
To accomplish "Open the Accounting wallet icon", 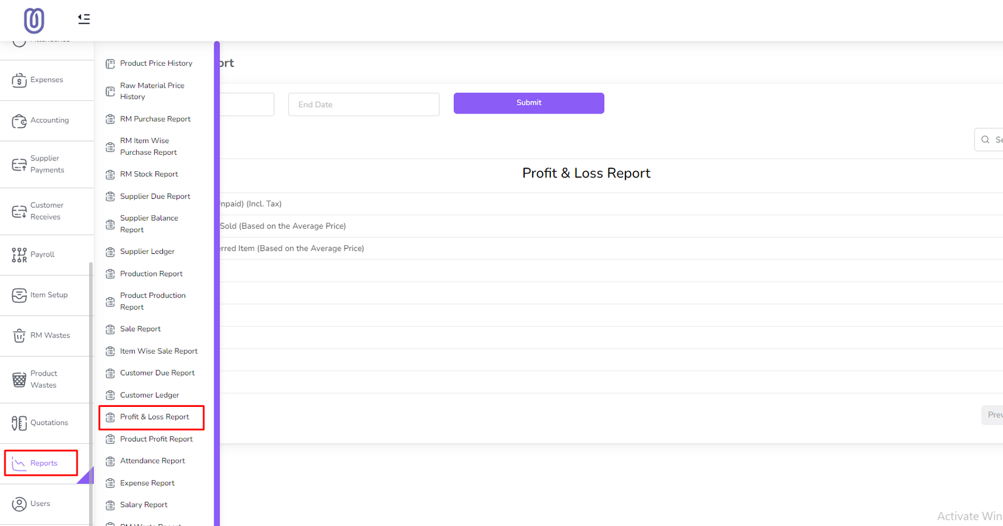I will (19, 121).
